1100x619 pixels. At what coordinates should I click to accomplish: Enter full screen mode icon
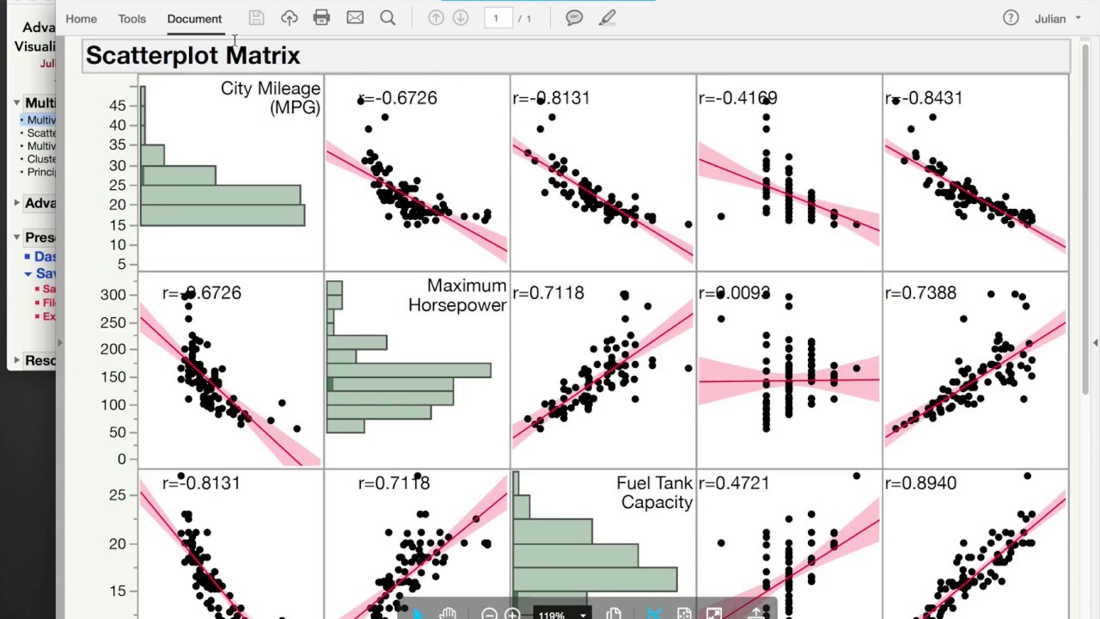point(714,614)
